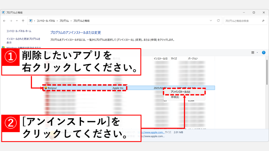Choose アンインストール(U) from the context menu
Image resolution: width=269 pixels, height=151 pixels.
[180, 92]
